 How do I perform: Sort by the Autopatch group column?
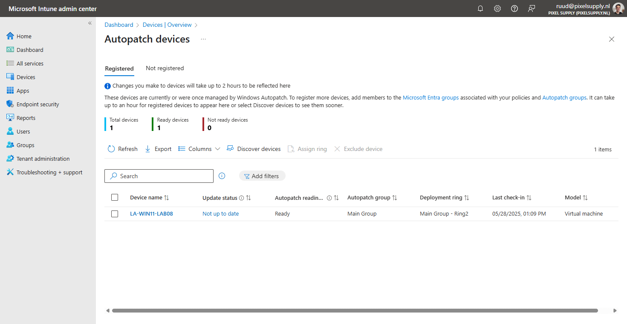[372, 198]
